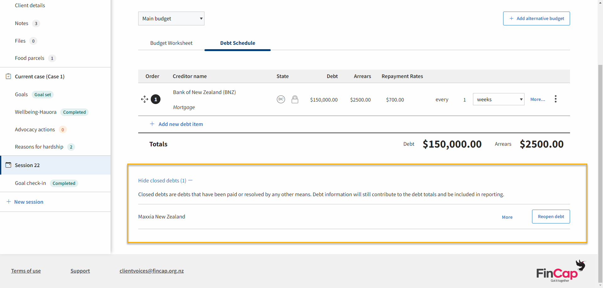Click the order number 1 badge
The image size is (603, 288).
pyautogui.click(x=156, y=99)
